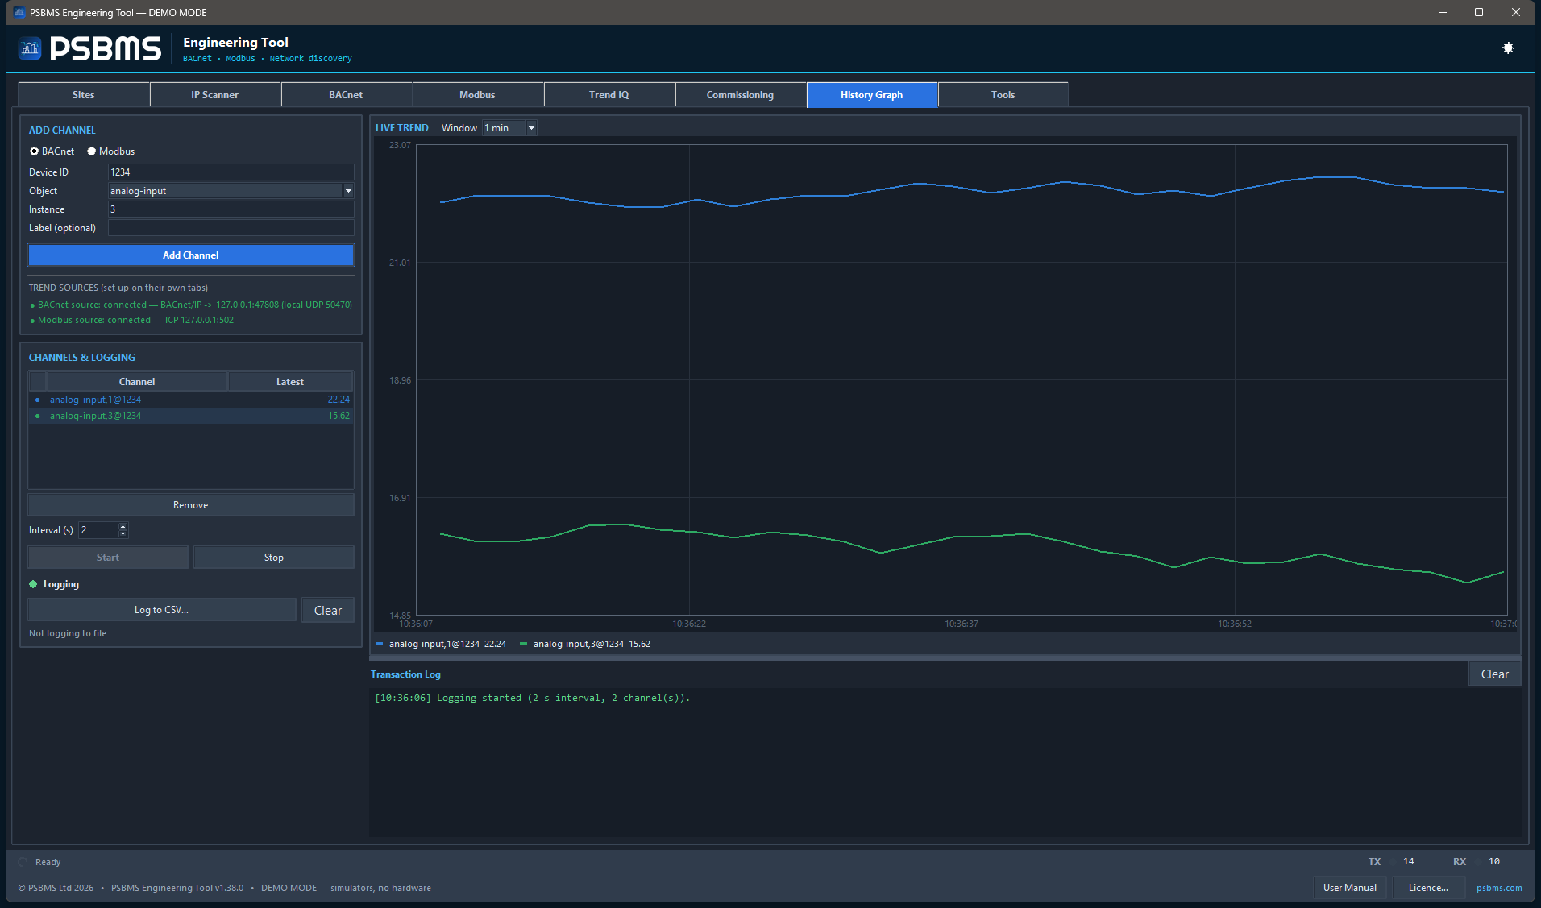Open the User Manual
1541x908 pixels.
(x=1350, y=888)
